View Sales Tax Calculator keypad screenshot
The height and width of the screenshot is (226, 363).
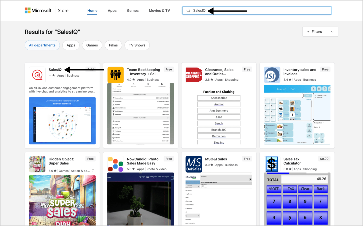(x=297, y=199)
